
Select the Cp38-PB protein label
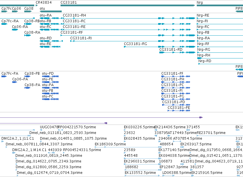(x=32, y=74)
